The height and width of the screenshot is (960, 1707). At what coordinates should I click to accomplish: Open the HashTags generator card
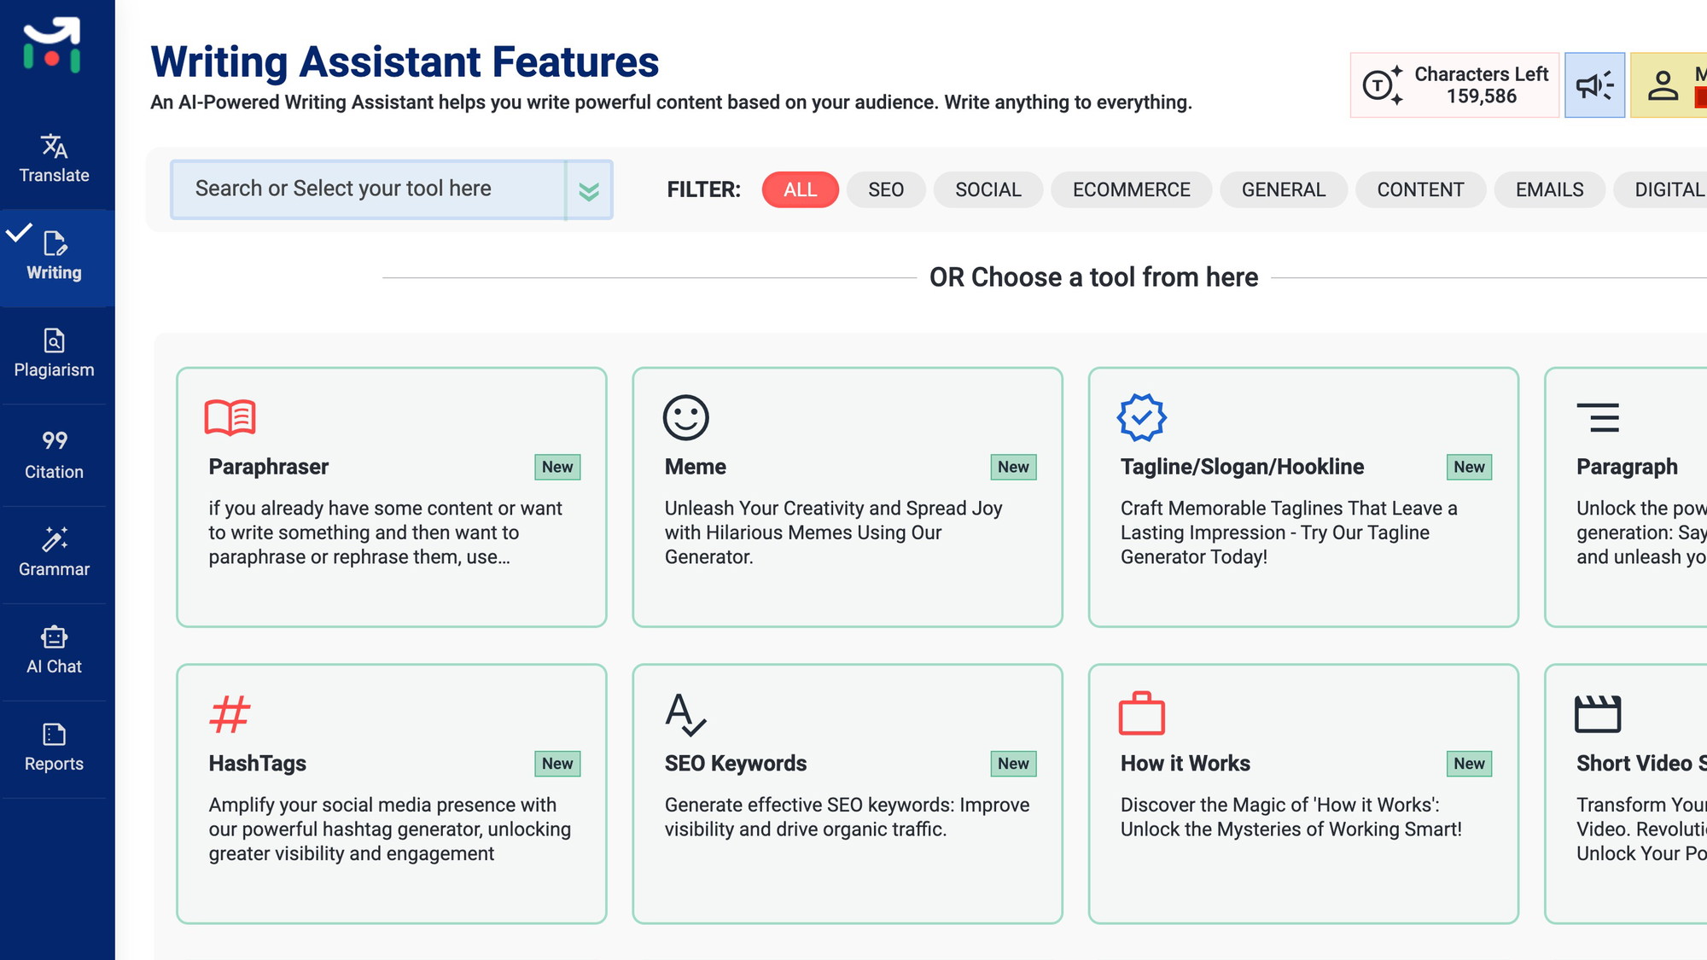391,794
